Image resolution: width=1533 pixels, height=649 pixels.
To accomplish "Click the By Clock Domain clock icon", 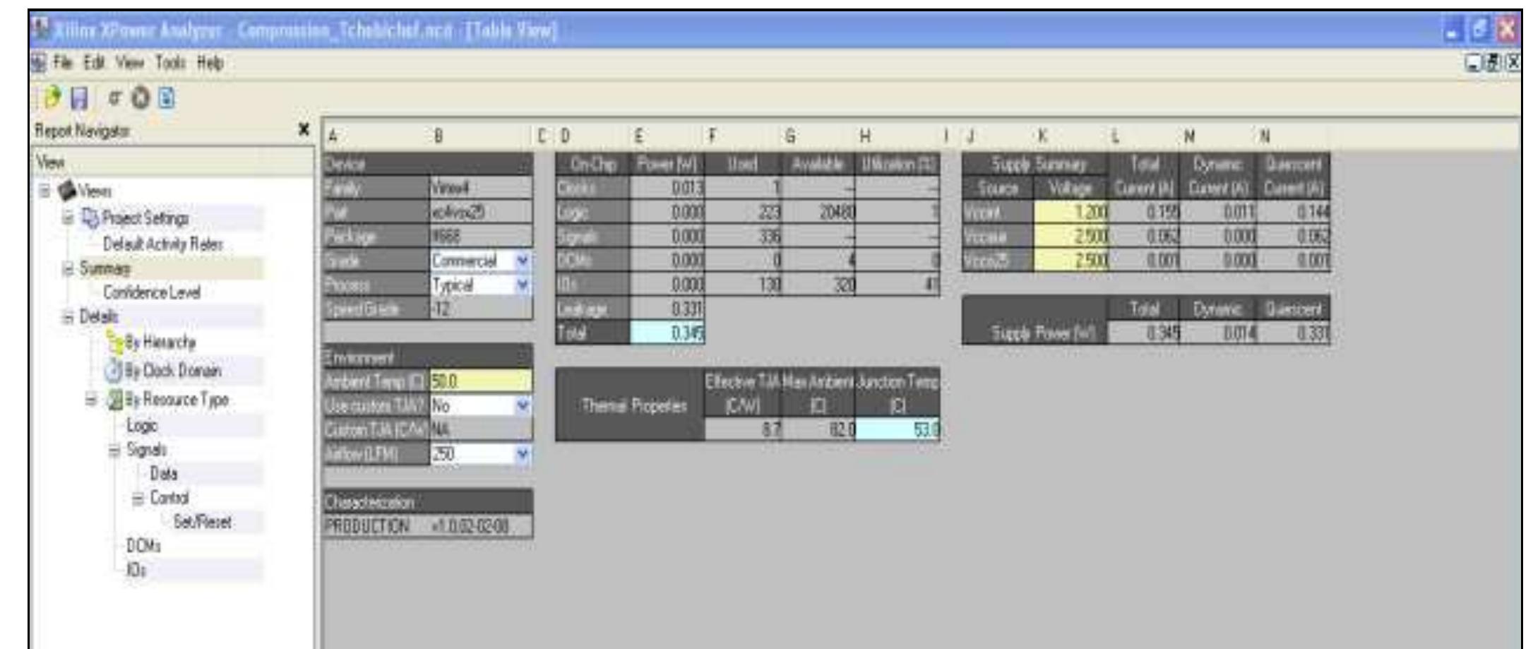I will 114,370.
